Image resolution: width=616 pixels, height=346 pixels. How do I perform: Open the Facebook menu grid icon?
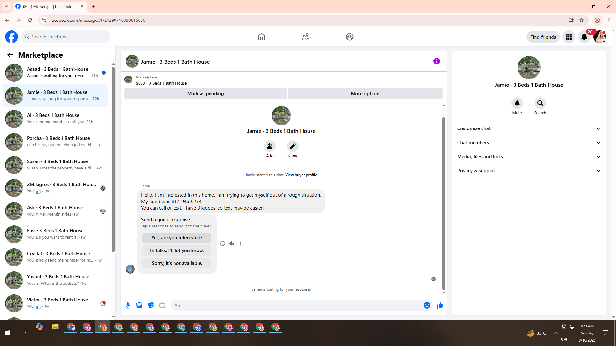pyautogui.click(x=569, y=37)
